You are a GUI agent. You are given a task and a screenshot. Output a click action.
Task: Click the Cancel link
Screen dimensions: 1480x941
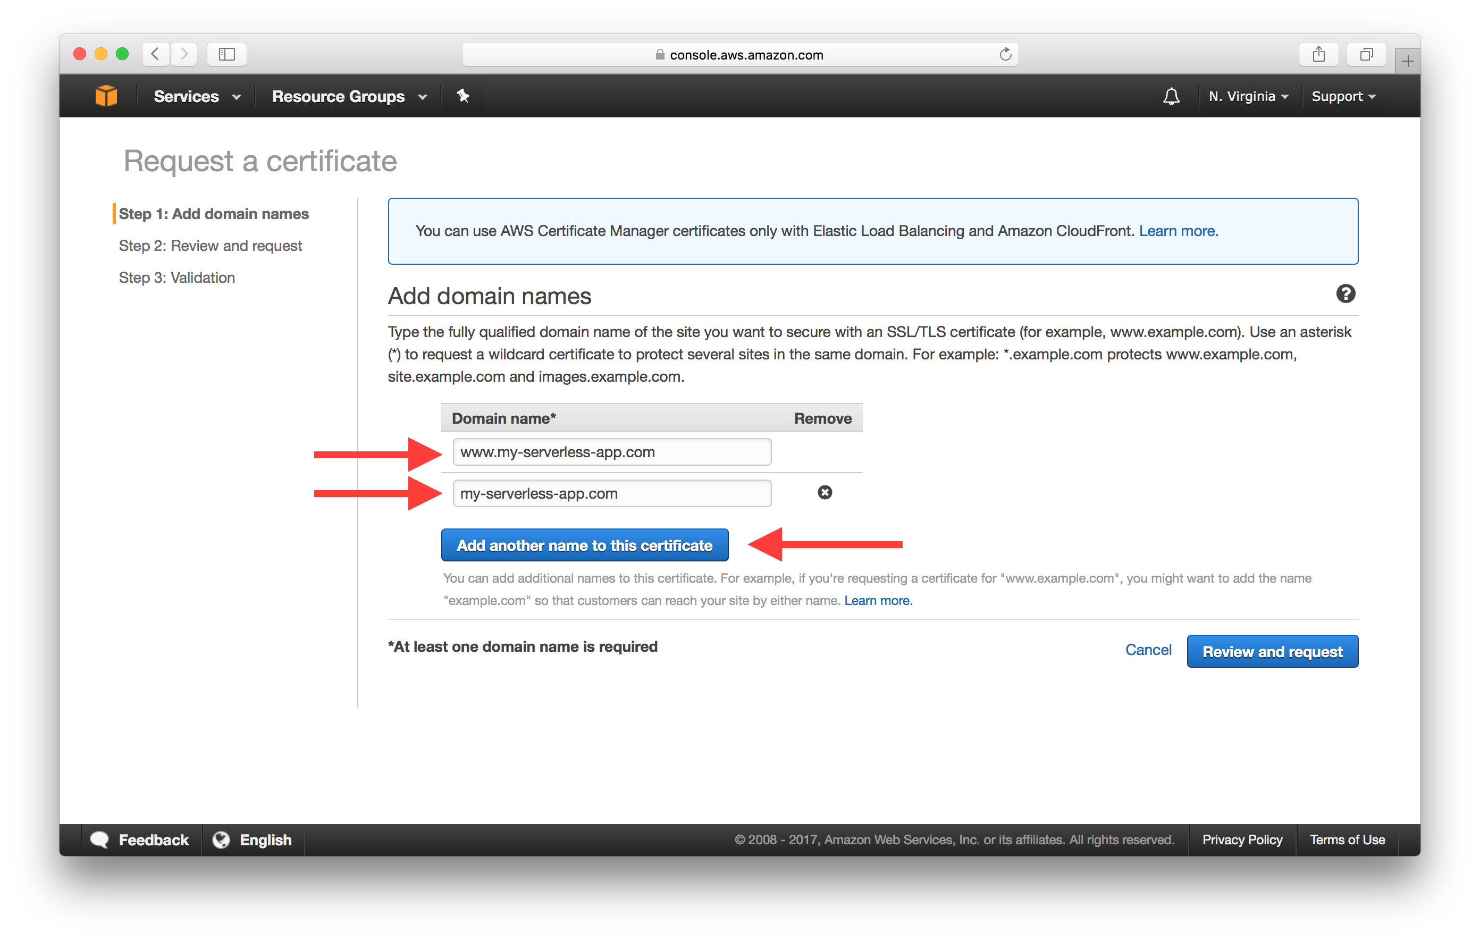1148,650
